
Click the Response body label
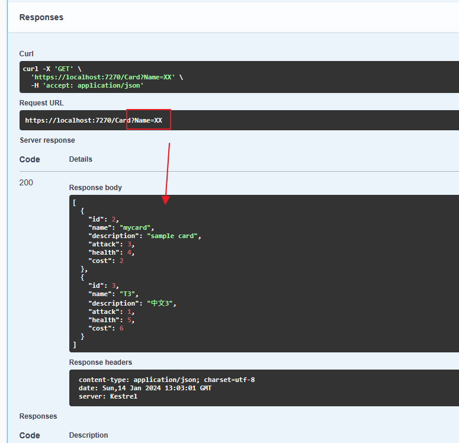pyautogui.click(x=95, y=188)
